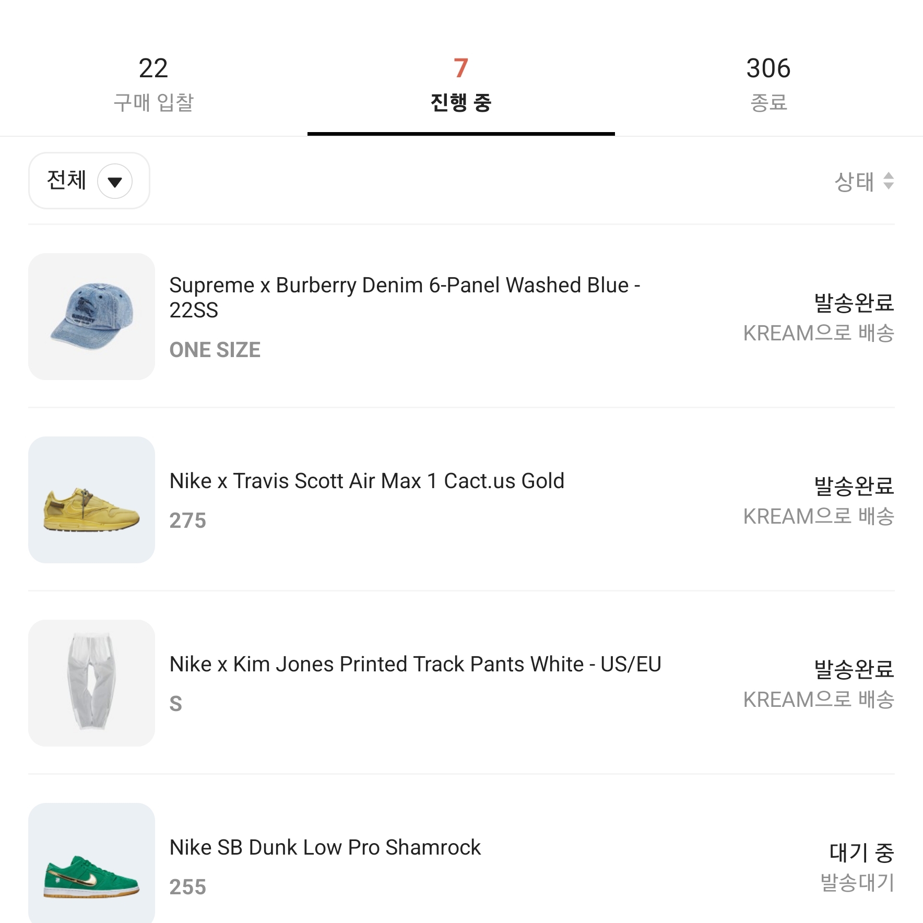Screen dimensions: 923x923
Task: Open the Supreme Burberry denim cap thumbnail
Action: (92, 317)
